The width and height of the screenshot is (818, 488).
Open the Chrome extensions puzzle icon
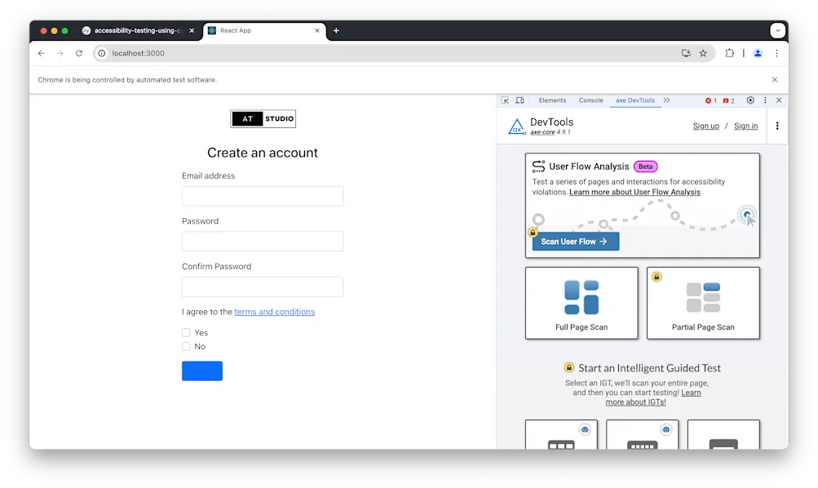point(729,53)
